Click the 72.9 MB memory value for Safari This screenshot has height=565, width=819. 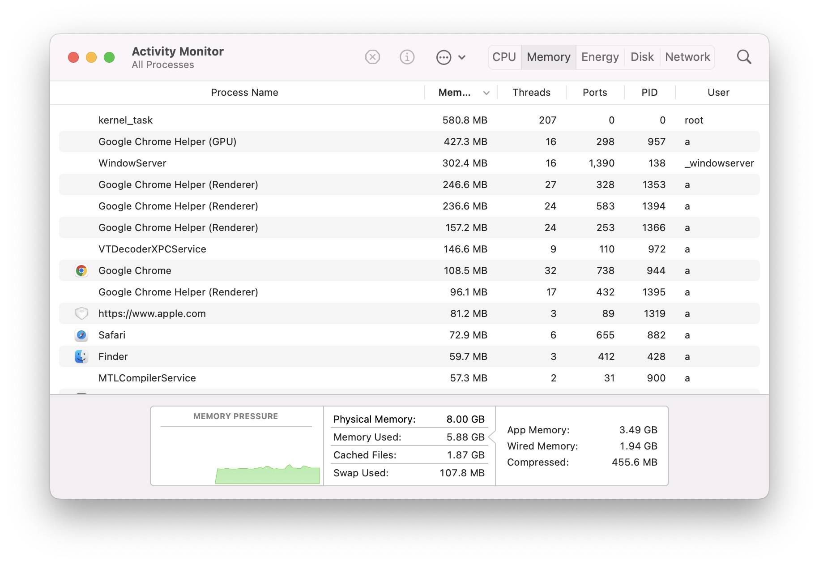pos(468,335)
